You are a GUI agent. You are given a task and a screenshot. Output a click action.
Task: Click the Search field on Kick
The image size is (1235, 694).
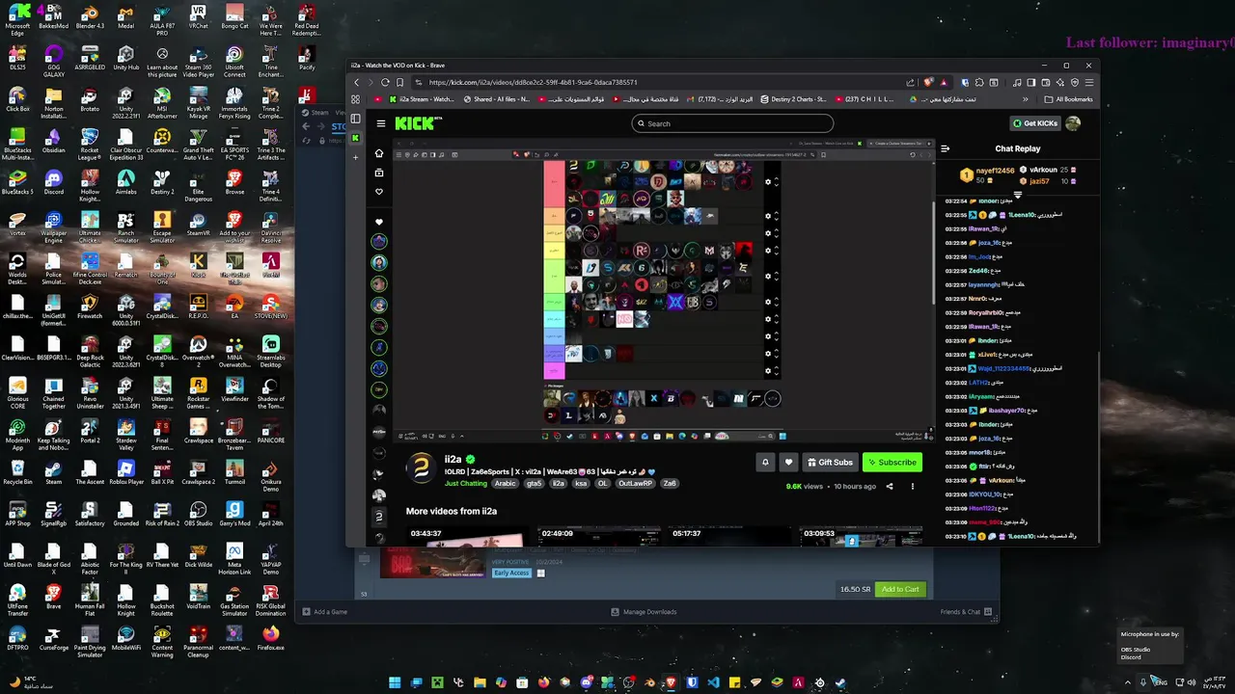[732, 123]
